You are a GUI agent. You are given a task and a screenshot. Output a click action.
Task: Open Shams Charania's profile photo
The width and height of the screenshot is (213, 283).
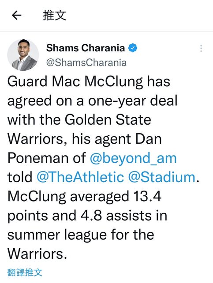click(23, 55)
